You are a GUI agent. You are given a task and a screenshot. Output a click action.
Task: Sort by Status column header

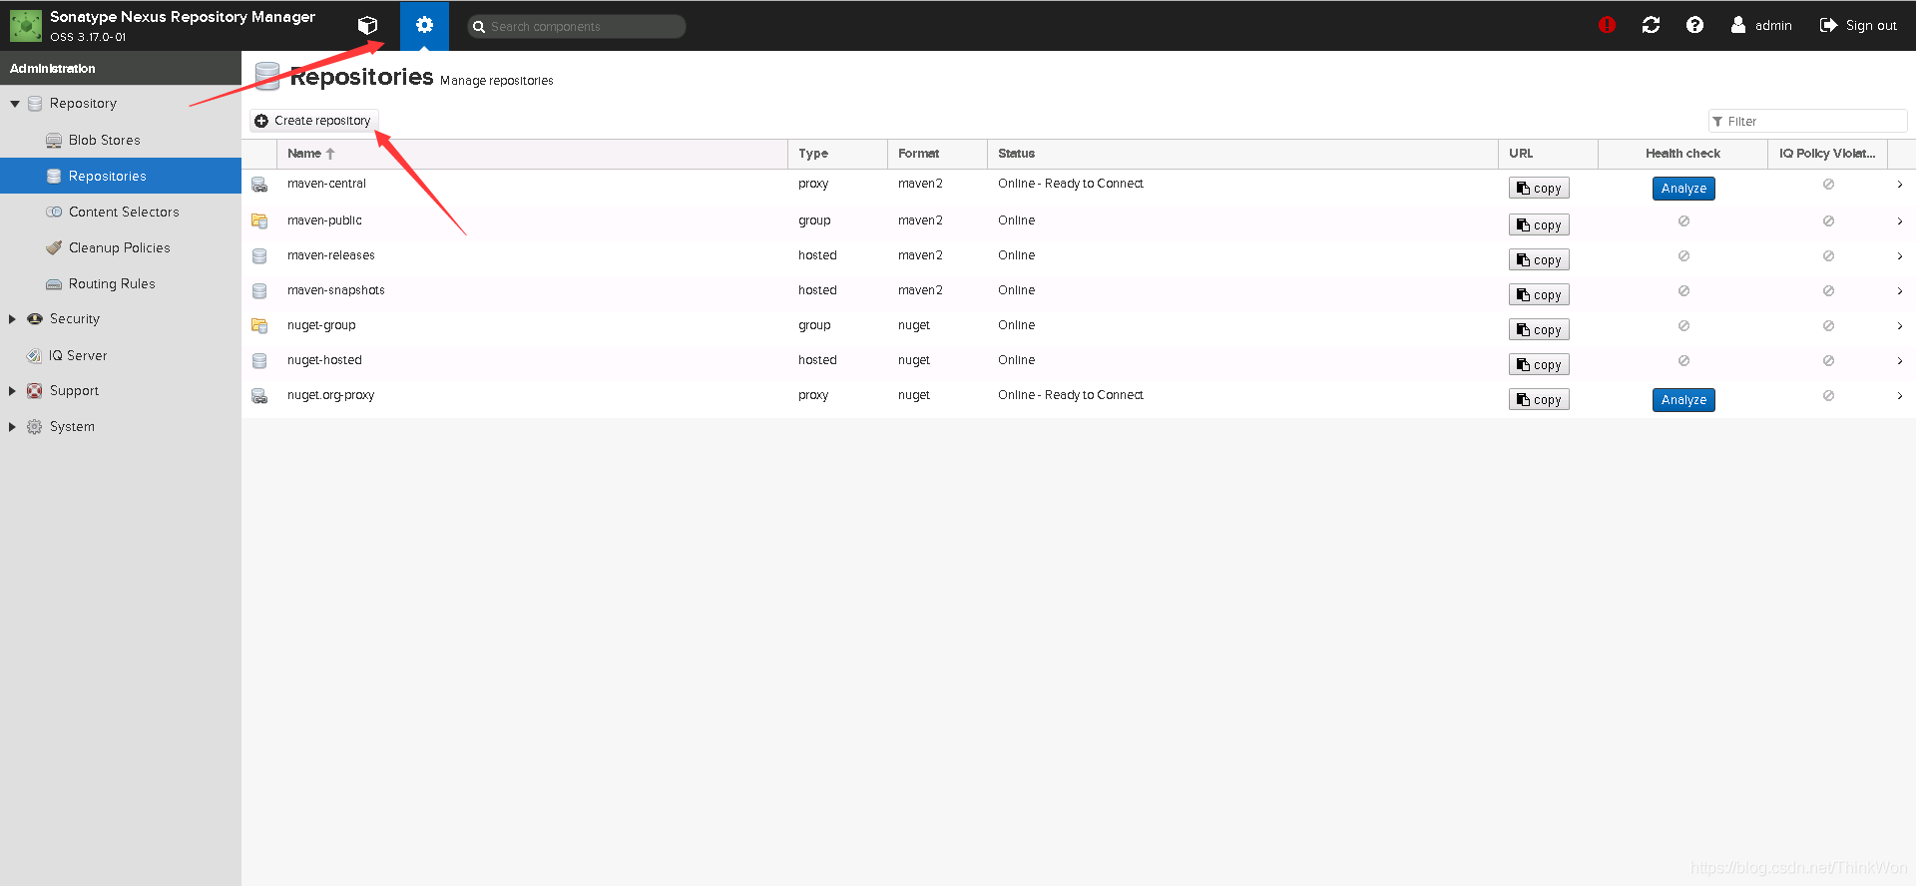tap(1242, 154)
